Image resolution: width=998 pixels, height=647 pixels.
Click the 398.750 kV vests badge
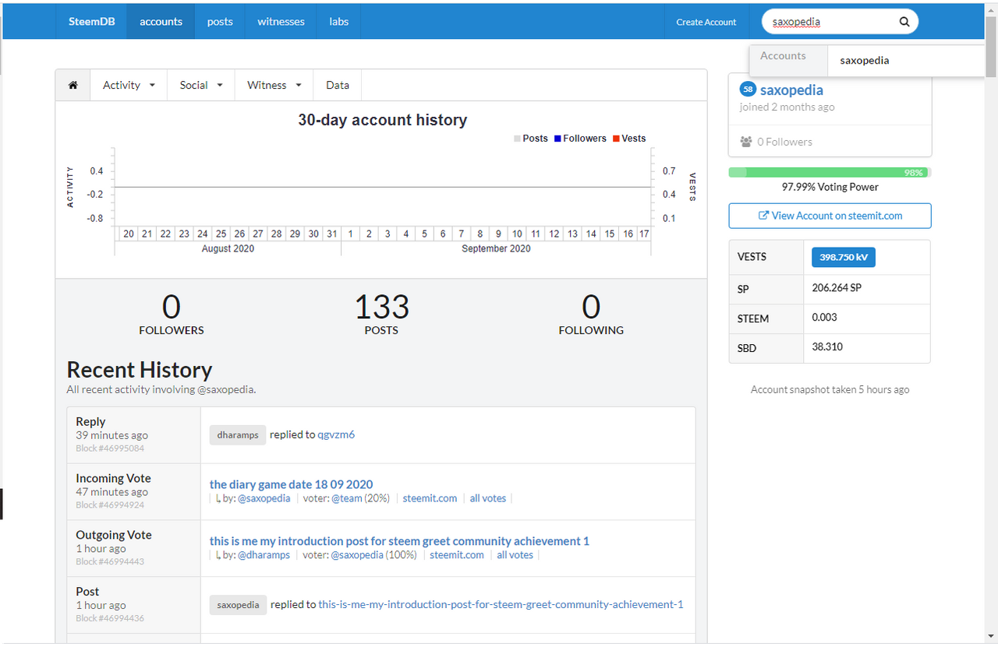pyautogui.click(x=844, y=257)
